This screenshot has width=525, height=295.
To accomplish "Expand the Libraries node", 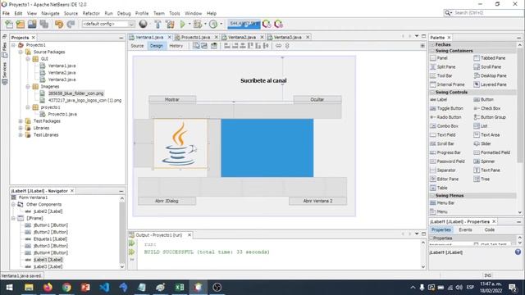I will click(21, 128).
